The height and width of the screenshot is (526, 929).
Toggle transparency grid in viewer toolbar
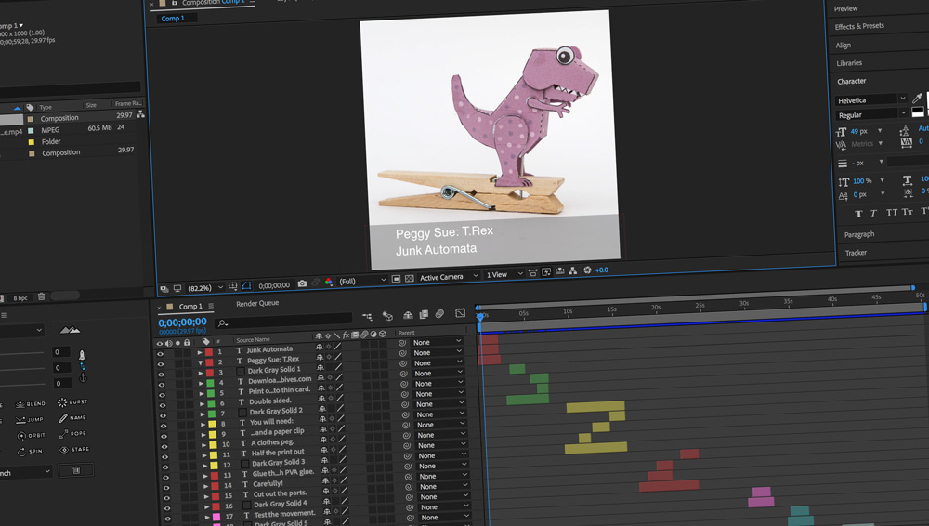tap(410, 278)
